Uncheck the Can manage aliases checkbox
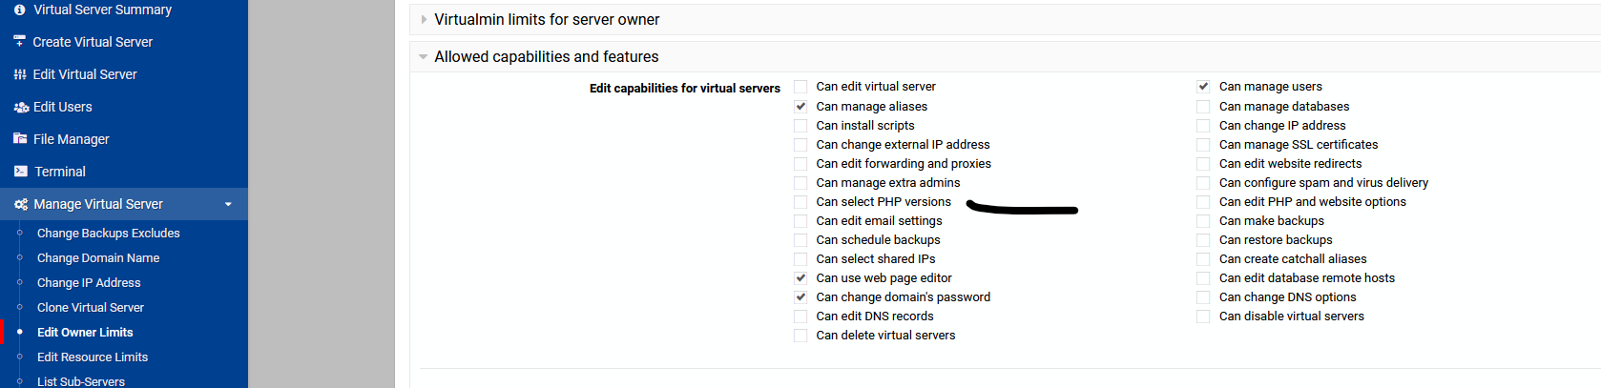 800,107
